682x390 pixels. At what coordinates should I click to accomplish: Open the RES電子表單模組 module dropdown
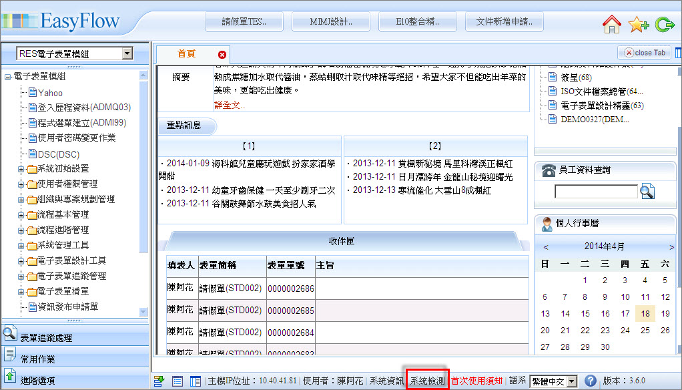(127, 53)
